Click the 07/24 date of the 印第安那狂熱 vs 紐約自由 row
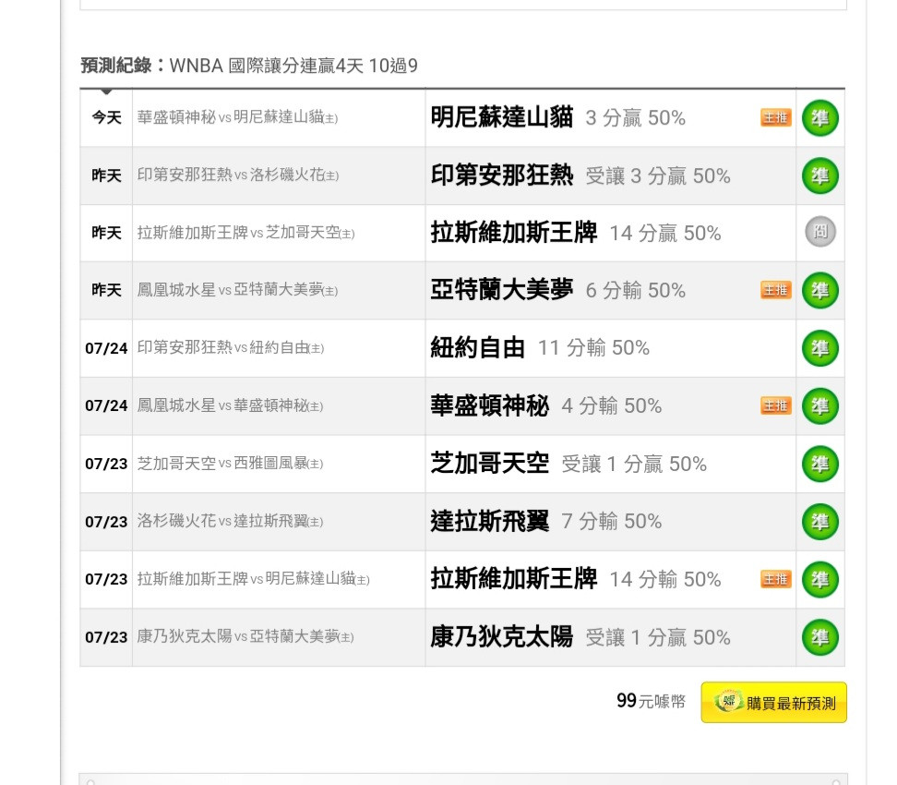The height and width of the screenshot is (785, 897). coord(106,348)
